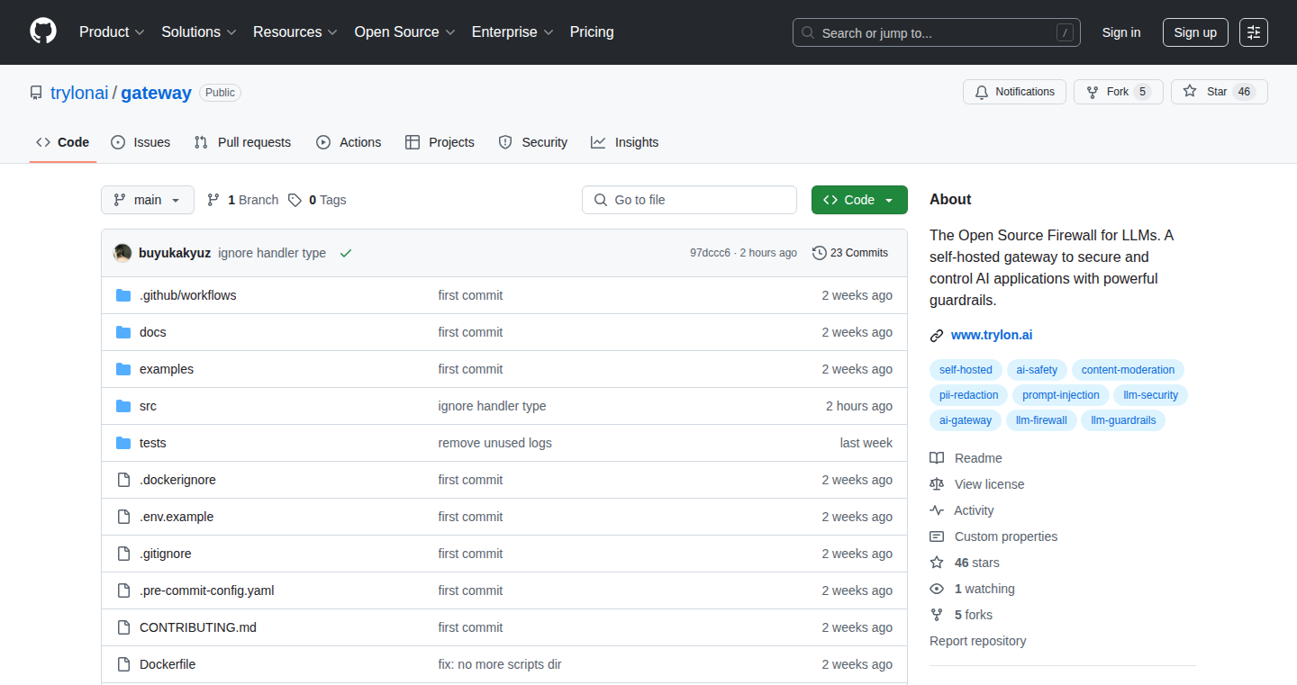Open the trylonai owner link
The image size is (1297, 685).
pos(79,93)
